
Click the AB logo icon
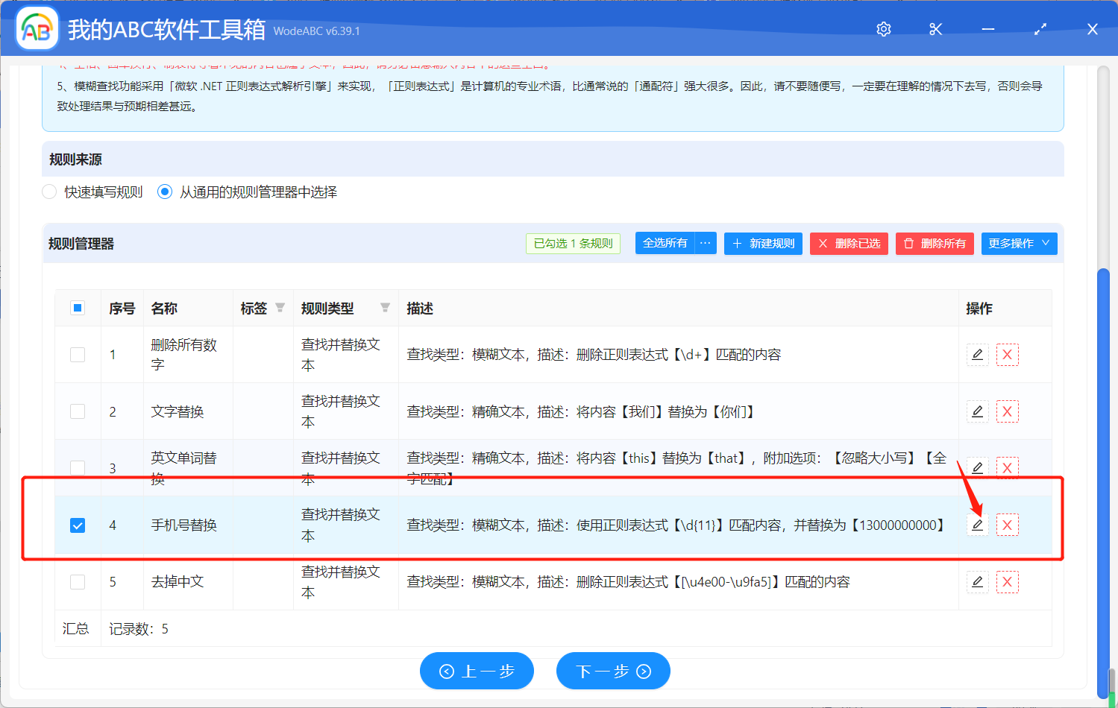37,29
